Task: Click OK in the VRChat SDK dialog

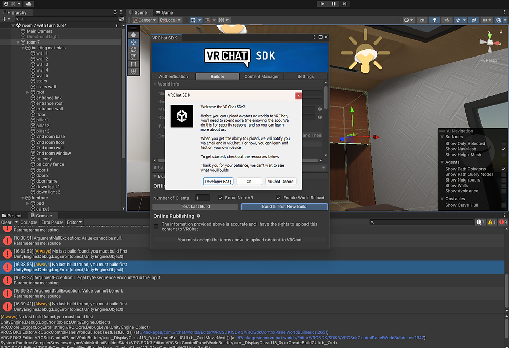Action: point(249,182)
